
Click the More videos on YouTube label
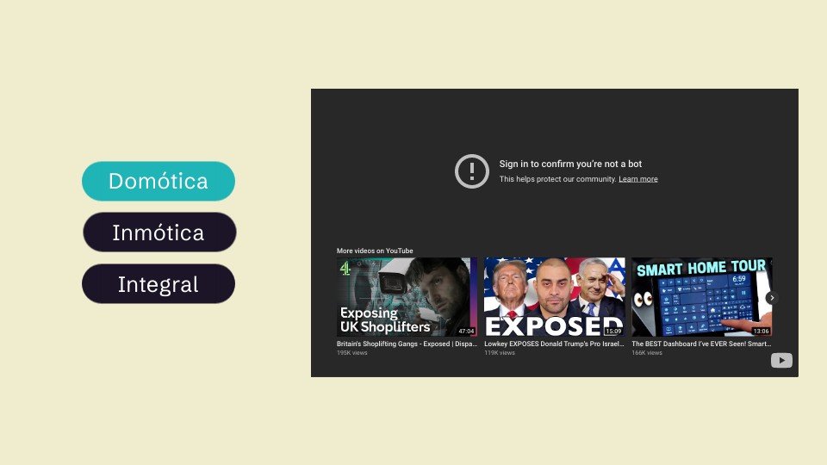click(375, 251)
